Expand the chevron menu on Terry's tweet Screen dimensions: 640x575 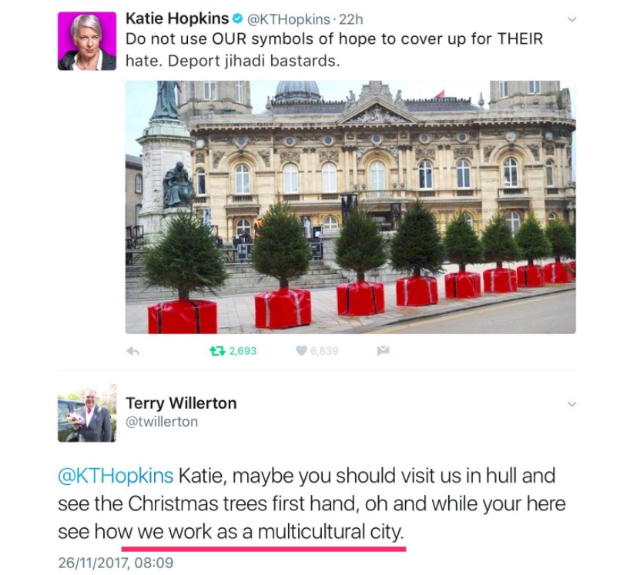pos(572,404)
